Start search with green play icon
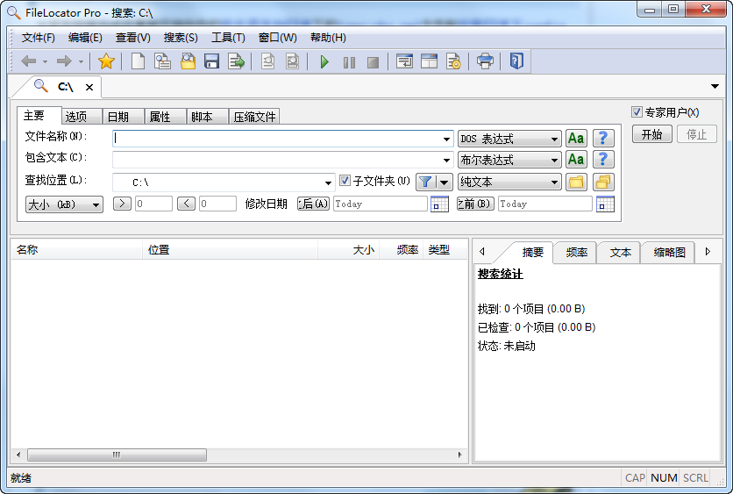Screen dimensions: 733x494 [x=324, y=61]
